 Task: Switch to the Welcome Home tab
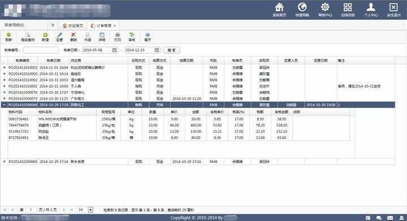[x=73, y=25]
